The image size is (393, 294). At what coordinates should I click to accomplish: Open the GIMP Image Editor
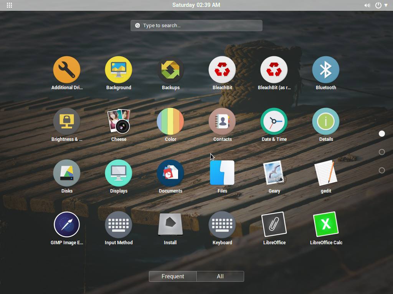67,224
